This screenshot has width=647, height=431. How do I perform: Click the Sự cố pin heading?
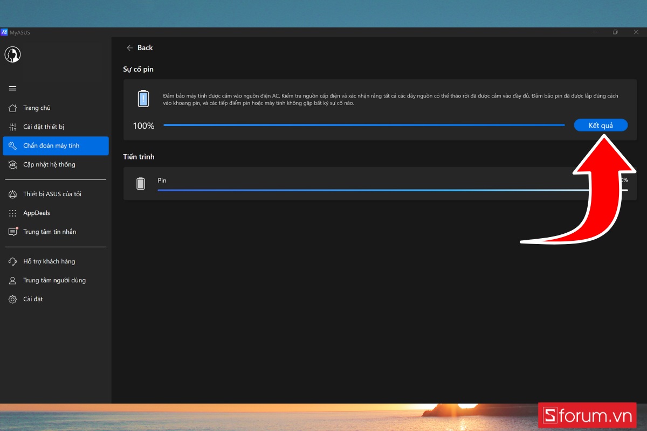pos(139,69)
